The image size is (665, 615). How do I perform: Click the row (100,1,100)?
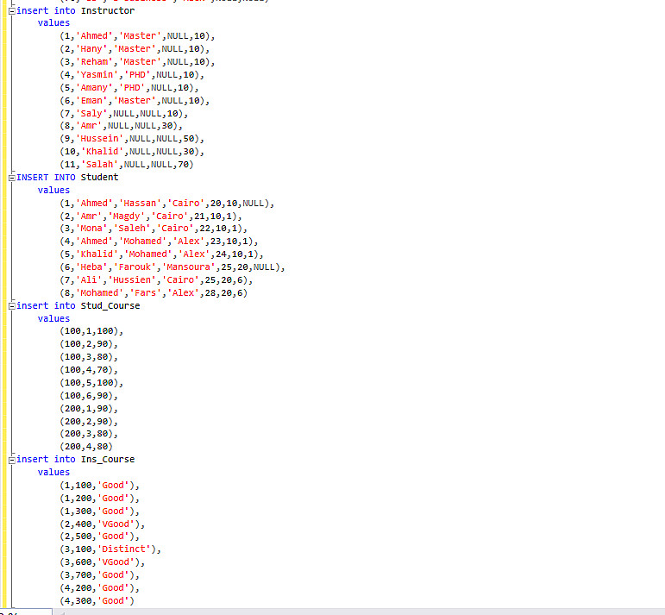click(91, 331)
